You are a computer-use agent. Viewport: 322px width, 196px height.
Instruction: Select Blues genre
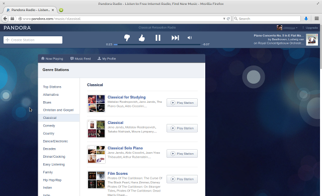(x=47, y=102)
